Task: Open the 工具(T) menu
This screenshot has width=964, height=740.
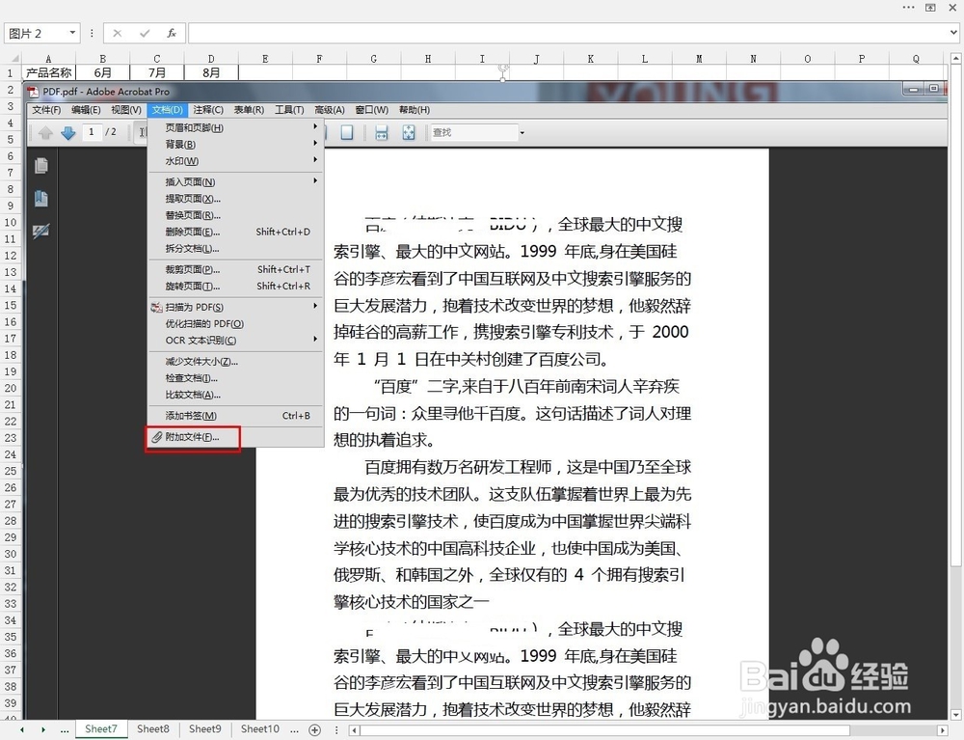Action: pos(289,110)
